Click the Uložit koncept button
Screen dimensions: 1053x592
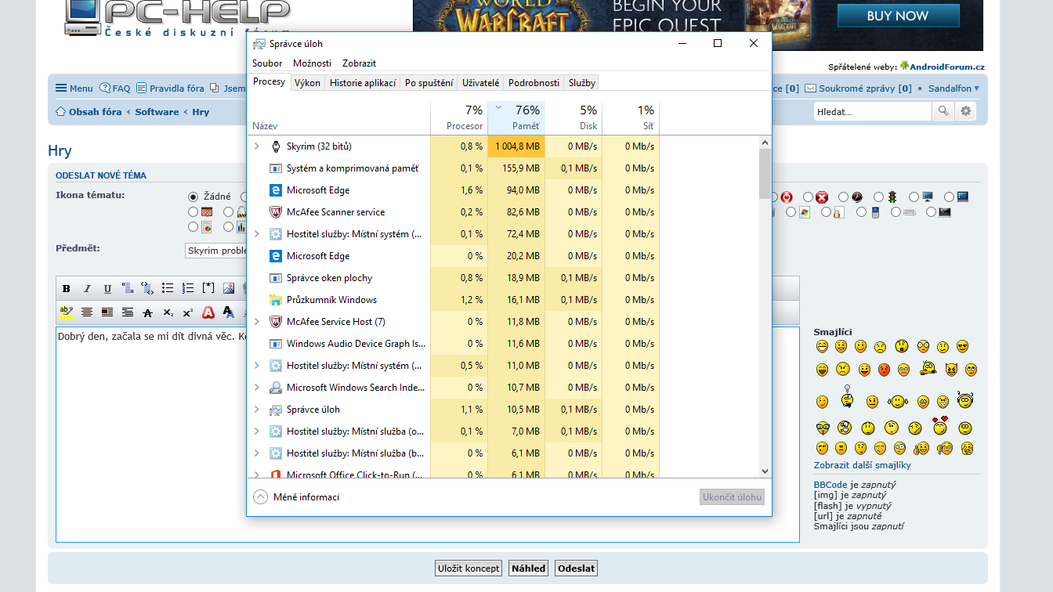(469, 569)
